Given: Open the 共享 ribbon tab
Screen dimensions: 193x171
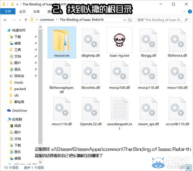Looking at the screenshot, I should point(36,12).
